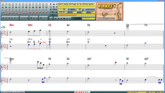Pause the song playback
This screenshot has width=165, height=93.
tap(58, 18)
